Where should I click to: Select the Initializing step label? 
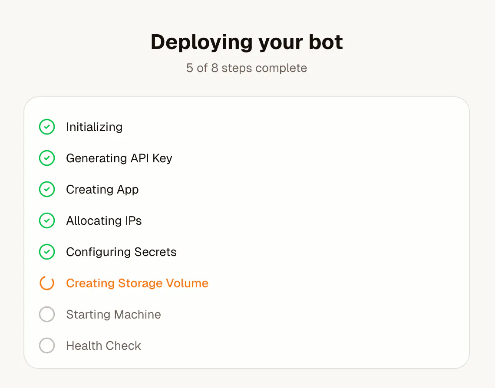coord(94,127)
